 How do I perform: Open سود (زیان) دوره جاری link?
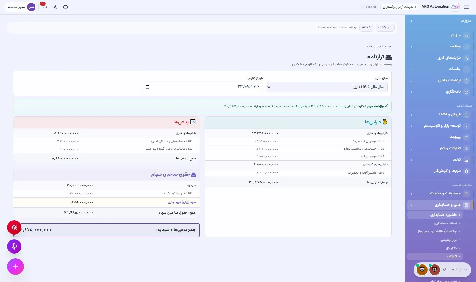[182, 202]
